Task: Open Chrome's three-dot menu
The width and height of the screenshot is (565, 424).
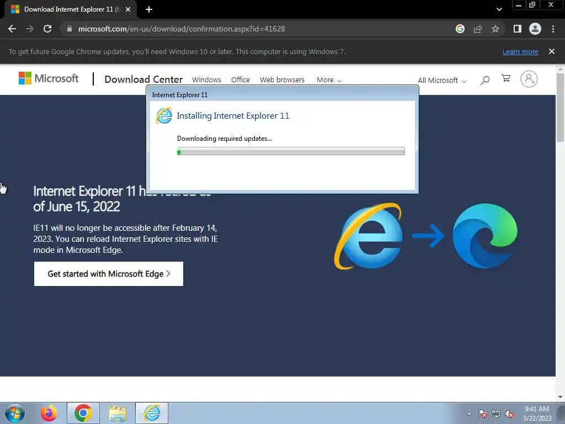Action: pos(553,29)
